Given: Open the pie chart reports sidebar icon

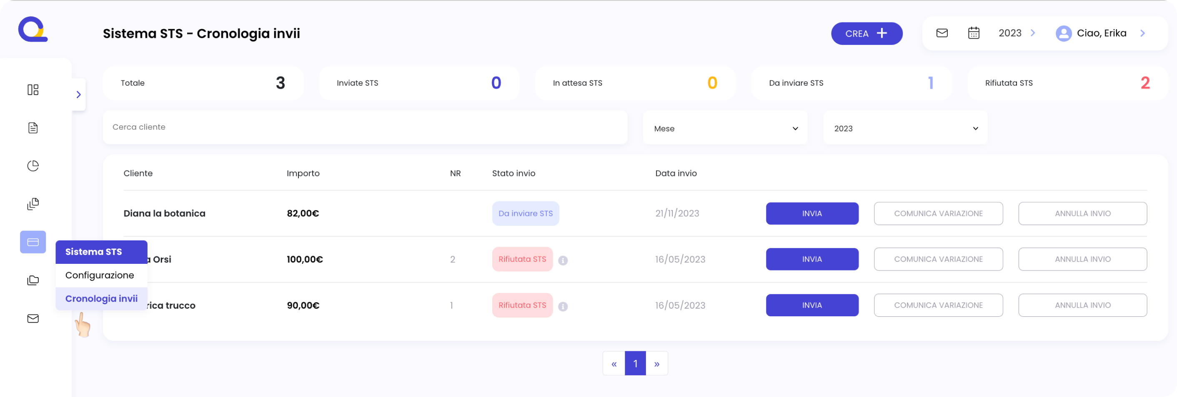Looking at the screenshot, I should 33,166.
